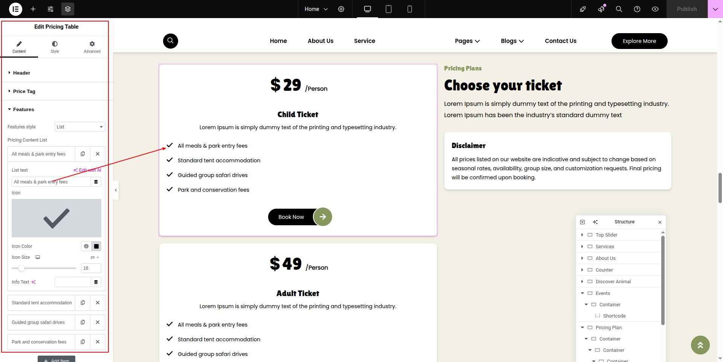Open the Finder search icon in top bar
This screenshot has width=723, height=362.
[619, 9]
